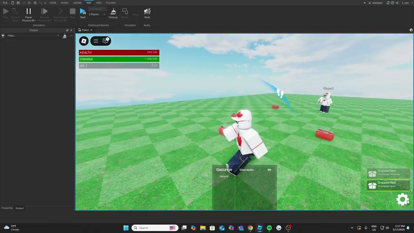
Task: Open the in-game chat bubble icon
Action: 106,41
